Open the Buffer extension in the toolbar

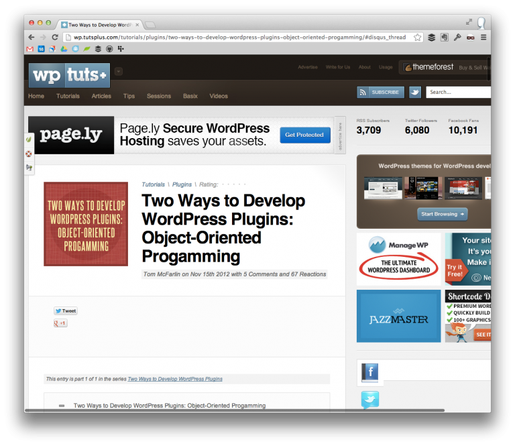point(432,38)
